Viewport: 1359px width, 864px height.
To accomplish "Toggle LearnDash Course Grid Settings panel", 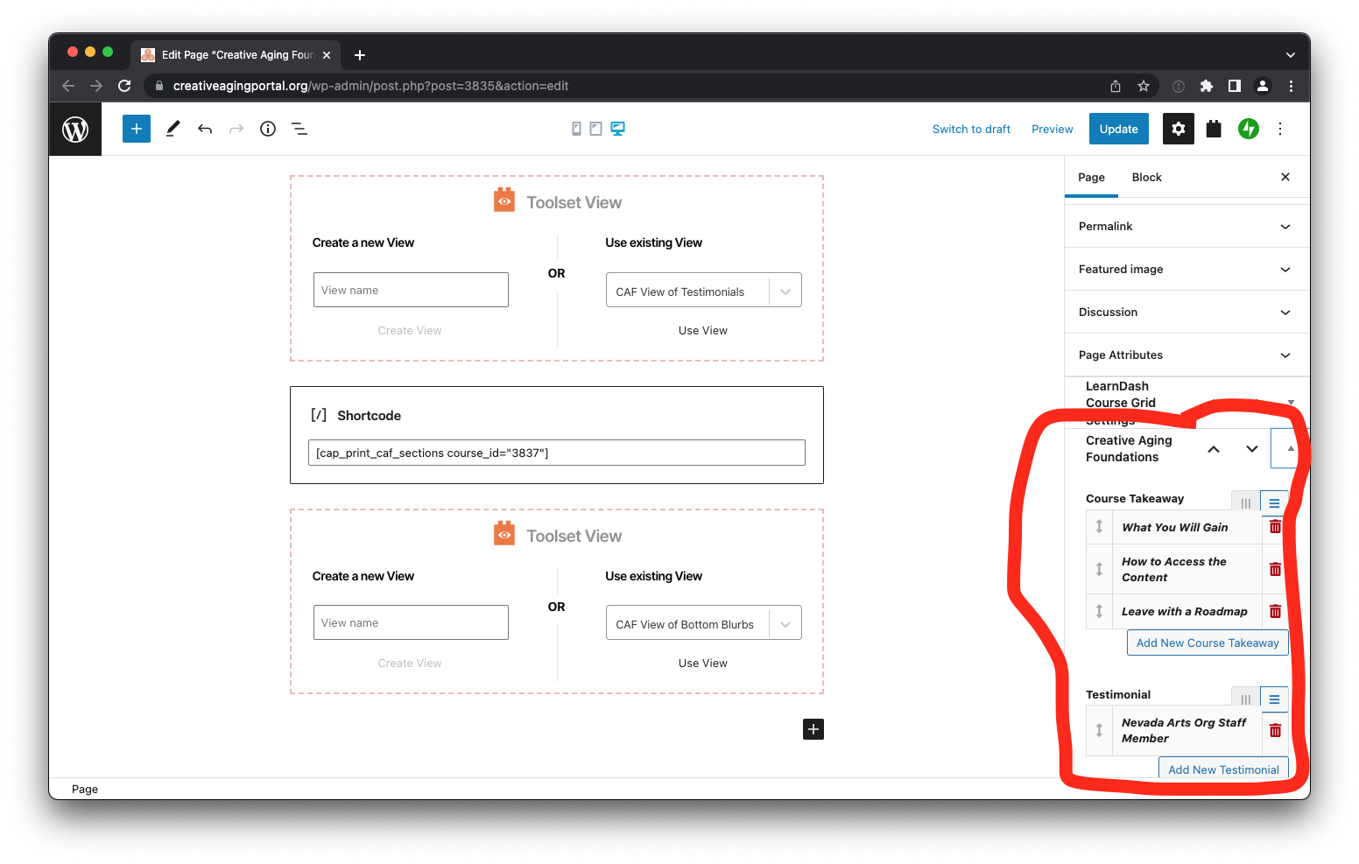I will (1291, 402).
